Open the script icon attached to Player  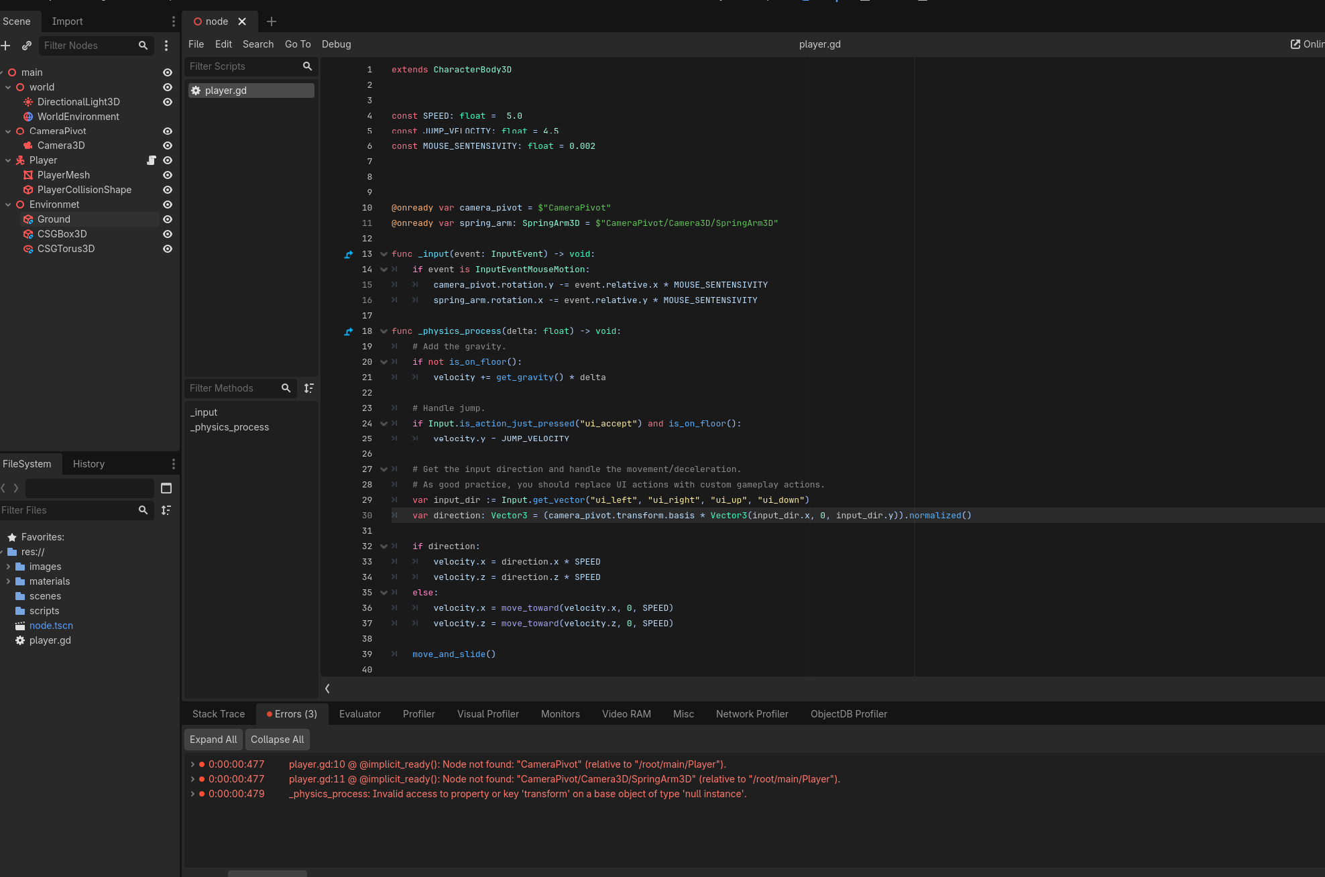click(152, 160)
